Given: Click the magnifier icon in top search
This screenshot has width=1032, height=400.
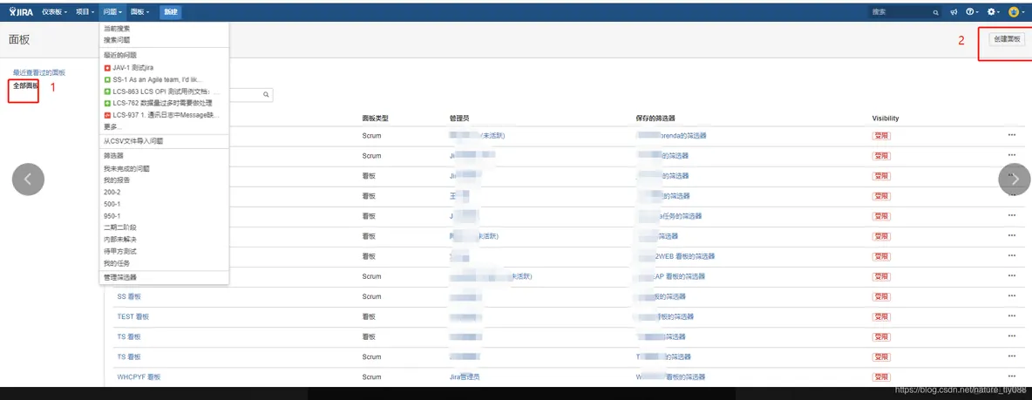Looking at the screenshot, I should 935,12.
